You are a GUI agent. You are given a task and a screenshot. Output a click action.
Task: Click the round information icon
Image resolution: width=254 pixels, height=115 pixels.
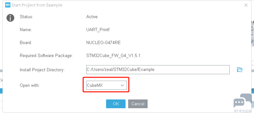tap(10, 18)
